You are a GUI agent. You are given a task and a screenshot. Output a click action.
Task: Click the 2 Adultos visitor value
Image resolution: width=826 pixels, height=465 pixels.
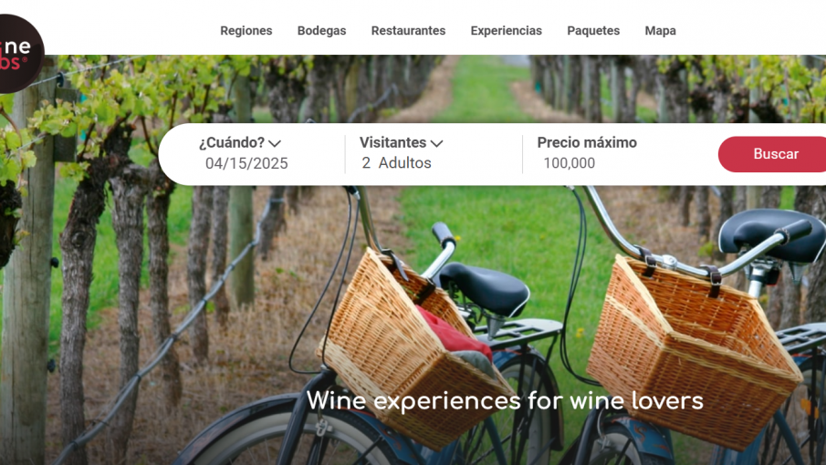coord(397,163)
